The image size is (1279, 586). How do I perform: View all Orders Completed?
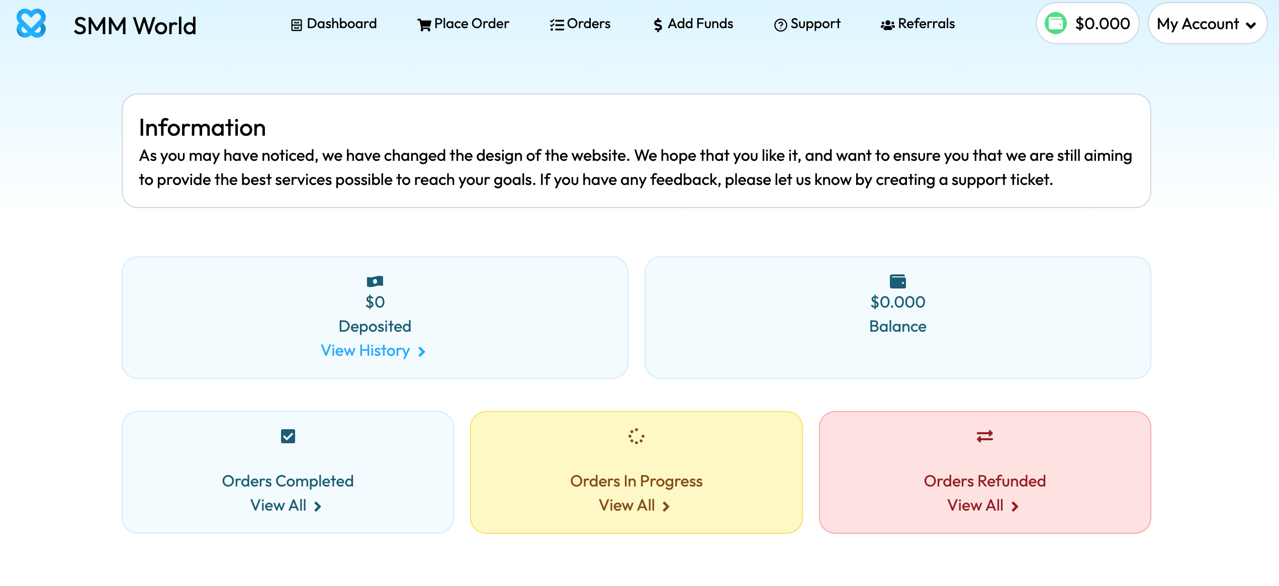(x=279, y=505)
